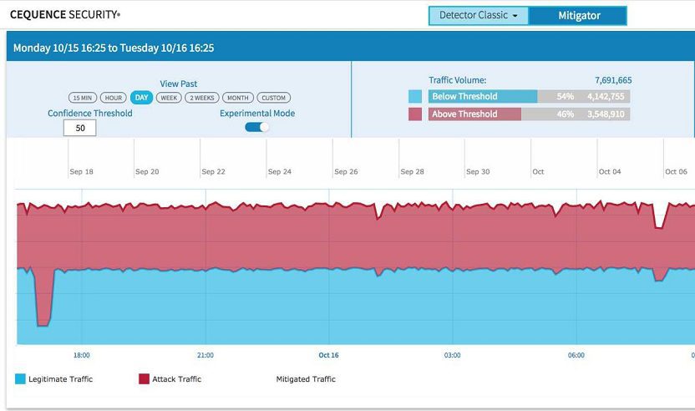
Task: Toggle Attack Traffic legend icon
Action: pyautogui.click(x=144, y=379)
